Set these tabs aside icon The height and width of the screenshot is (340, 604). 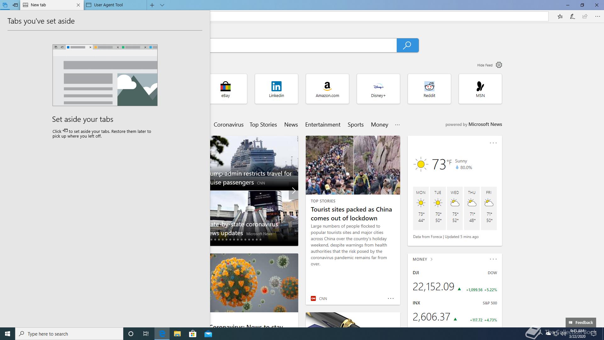pos(15,5)
